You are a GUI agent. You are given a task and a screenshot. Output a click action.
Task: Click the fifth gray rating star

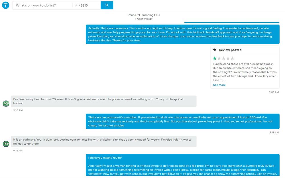pos(232,58)
